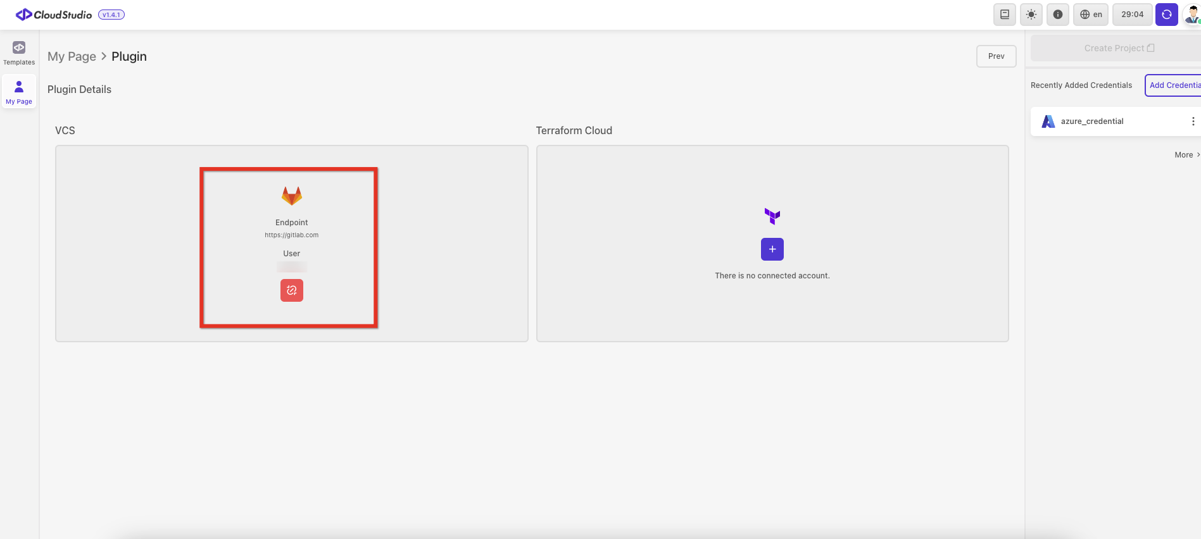
Task: Click the Terraform logo icon
Action: tap(772, 216)
